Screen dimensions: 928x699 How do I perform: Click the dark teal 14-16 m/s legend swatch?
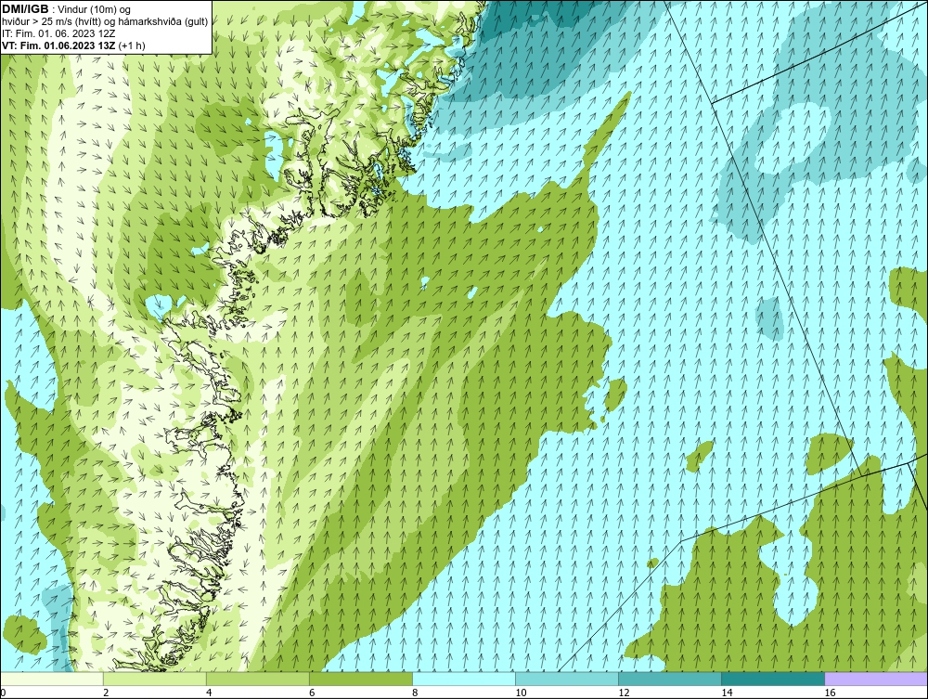773,679
